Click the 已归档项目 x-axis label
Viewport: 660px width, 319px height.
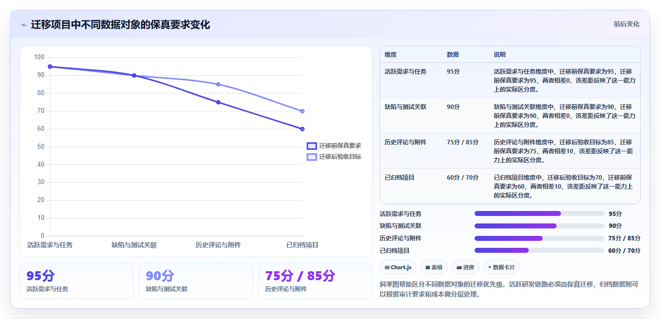(x=302, y=245)
